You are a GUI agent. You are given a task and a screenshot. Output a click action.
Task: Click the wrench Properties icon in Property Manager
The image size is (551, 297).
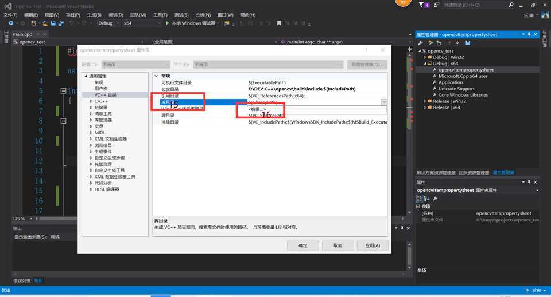(421, 43)
